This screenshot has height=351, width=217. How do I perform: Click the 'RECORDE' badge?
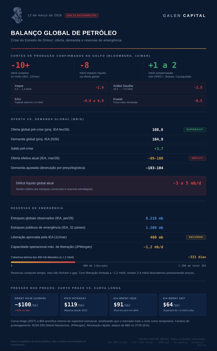pyautogui.click(x=196, y=237)
